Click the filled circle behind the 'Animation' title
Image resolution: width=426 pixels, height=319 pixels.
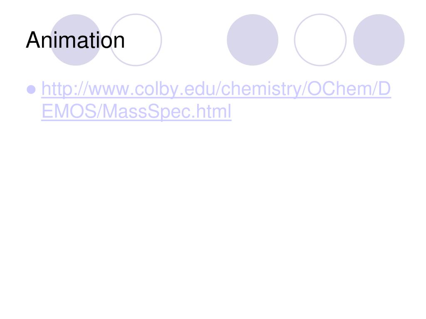(76, 40)
